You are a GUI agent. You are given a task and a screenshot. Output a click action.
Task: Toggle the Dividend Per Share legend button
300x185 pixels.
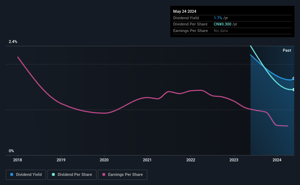point(72,174)
